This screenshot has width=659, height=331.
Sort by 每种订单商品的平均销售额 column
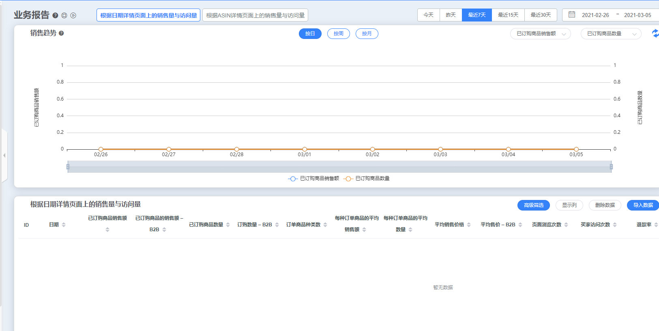point(364,230)
